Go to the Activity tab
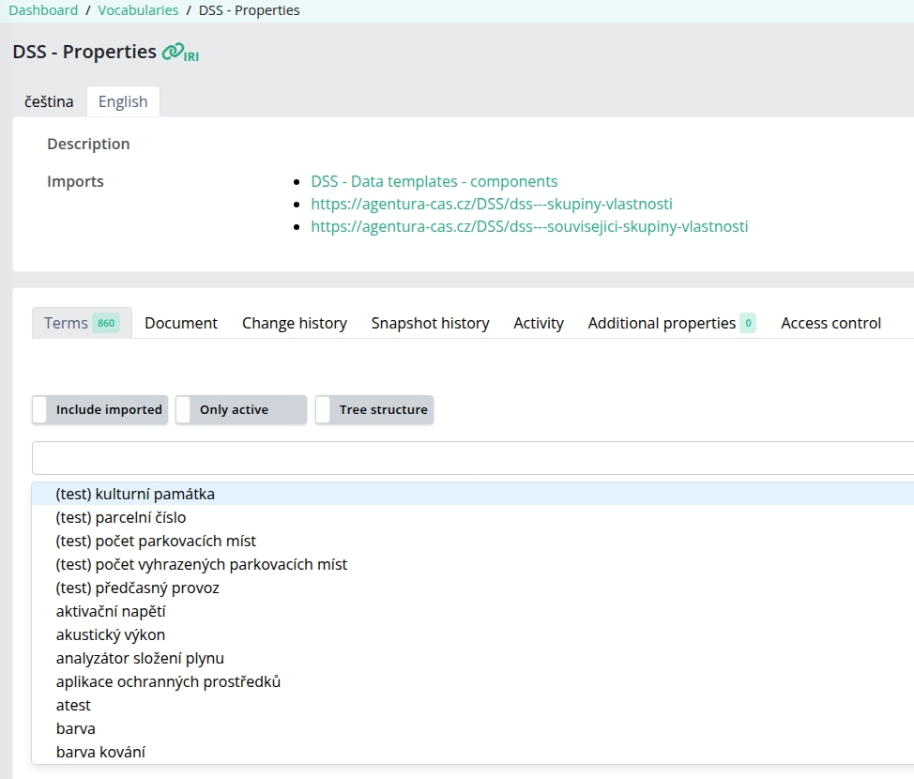 (x=539, y=323)
